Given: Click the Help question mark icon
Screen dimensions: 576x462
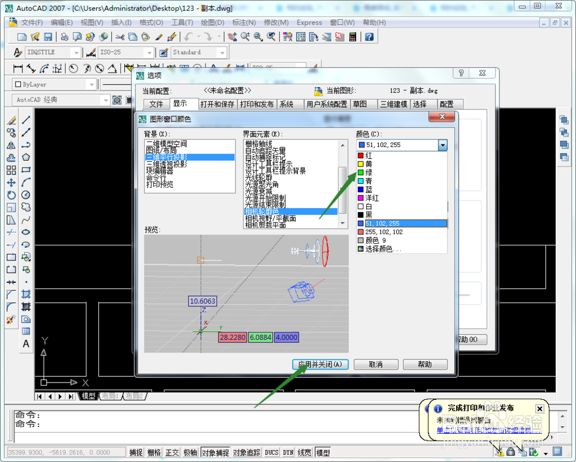Looking at the screenshot, I should coord(369,37).
